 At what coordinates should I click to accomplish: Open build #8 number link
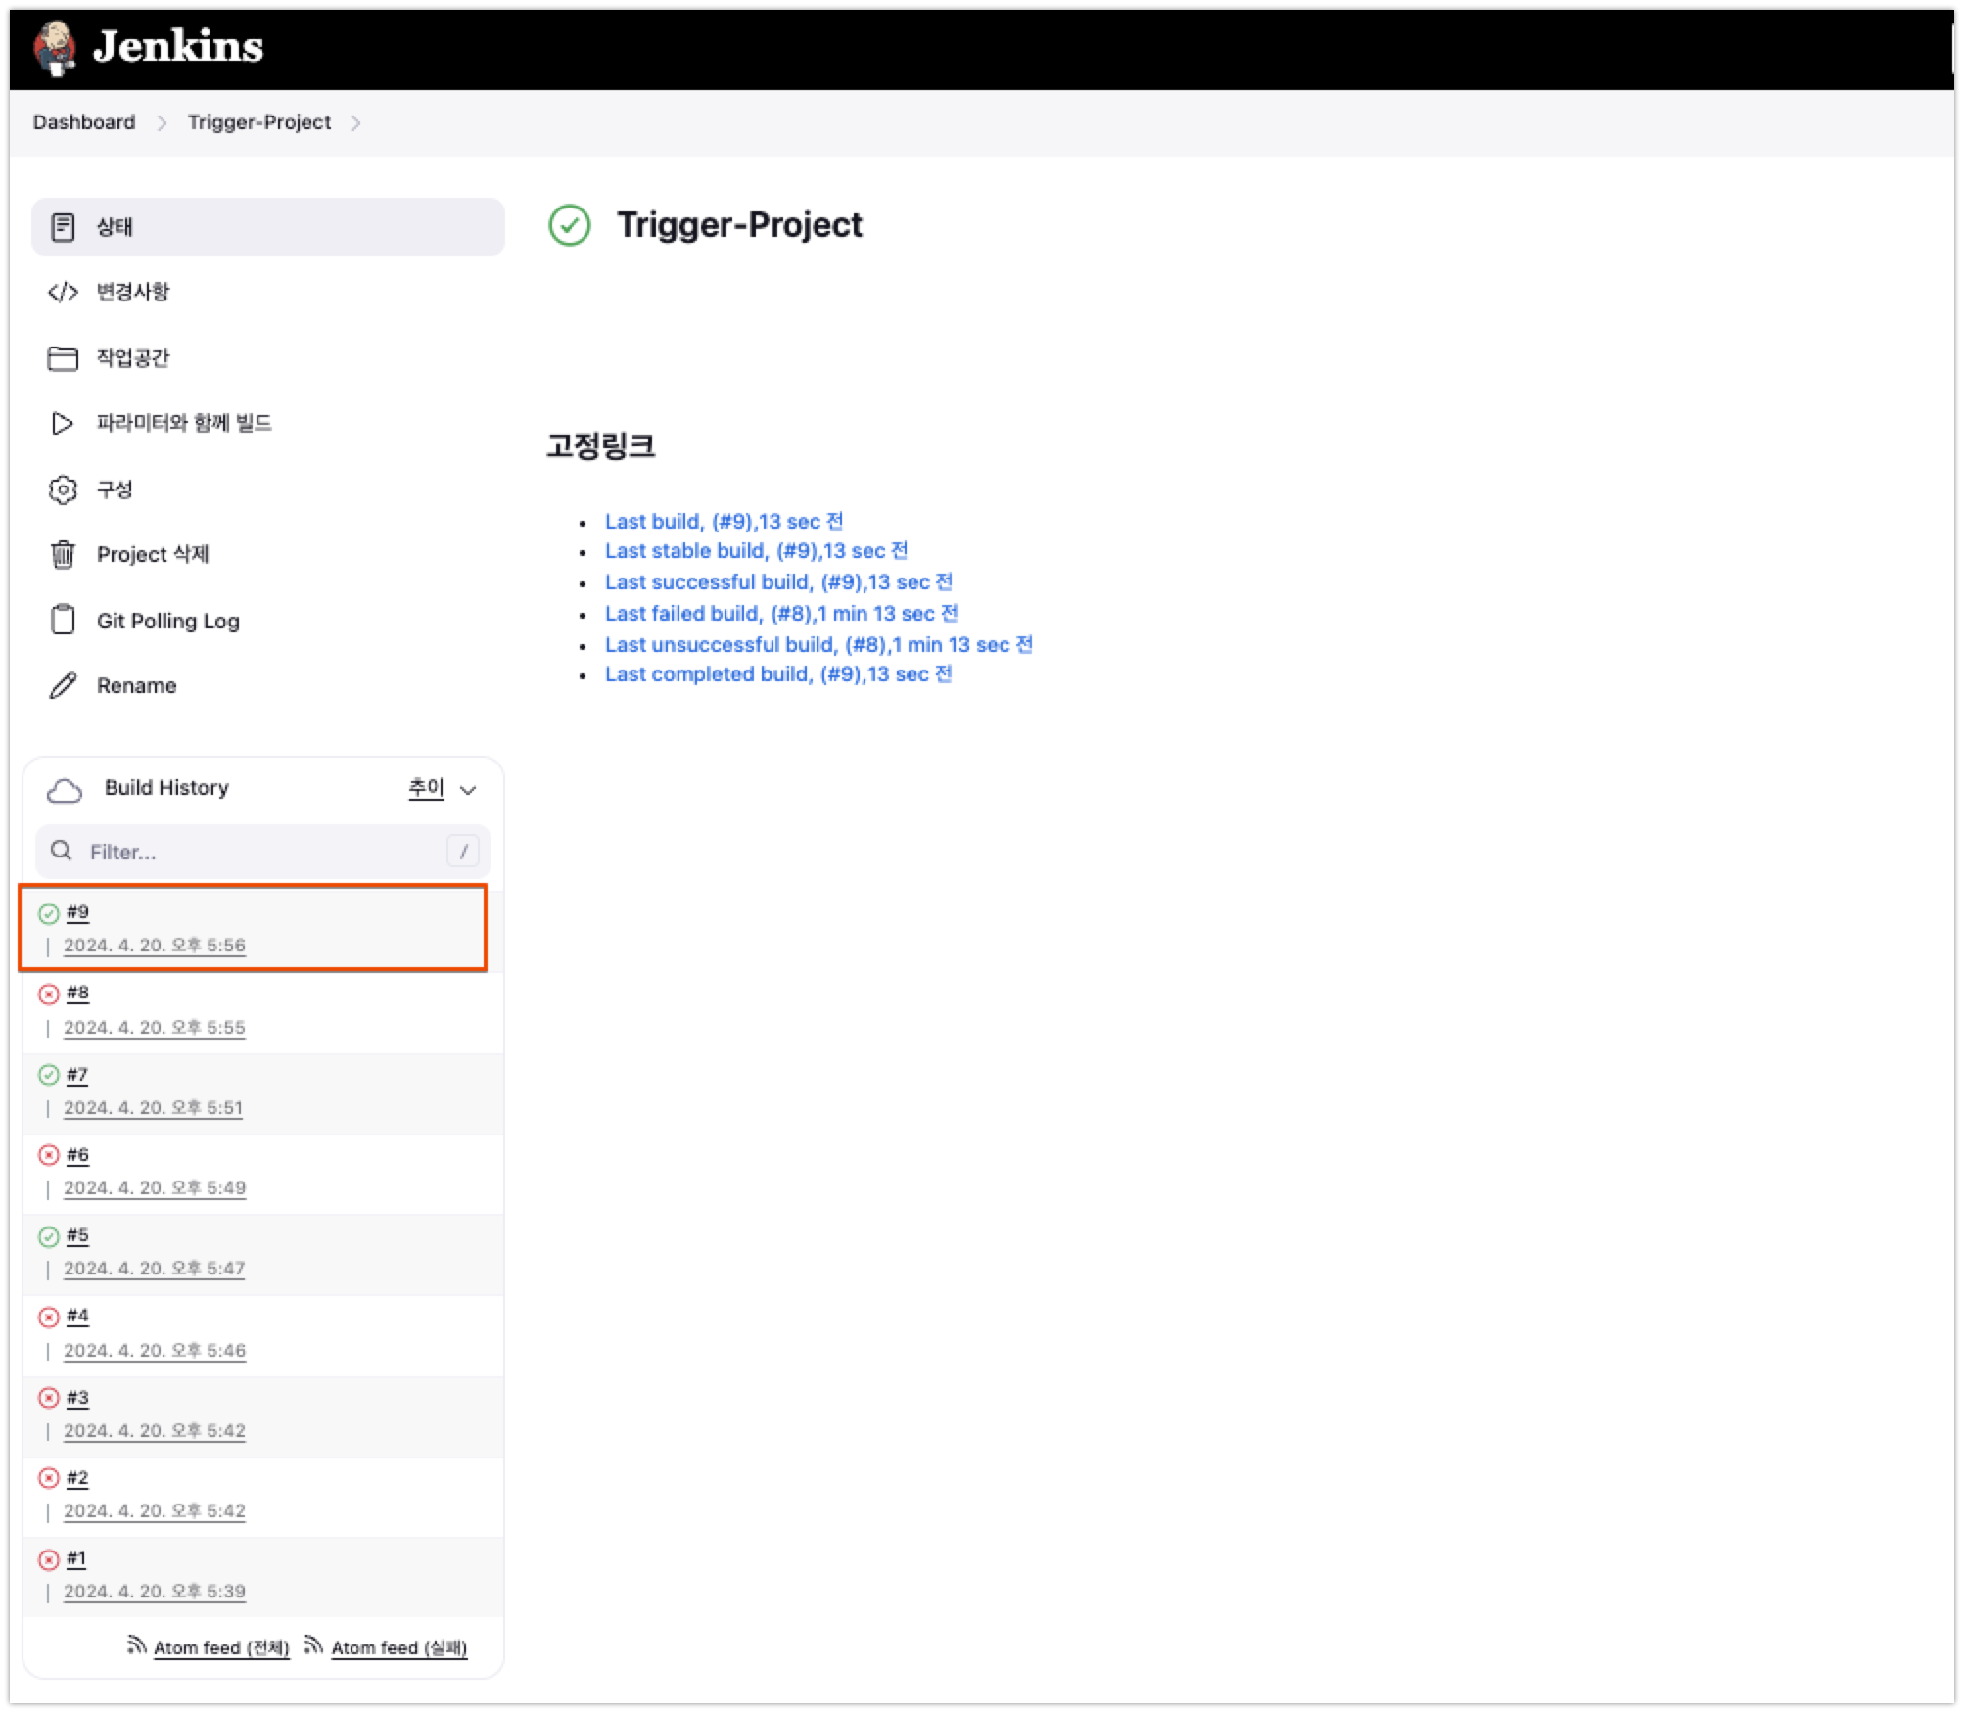[x=77, y=993]
